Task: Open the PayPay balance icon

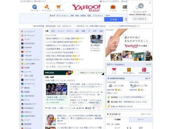Action: [144, 71]
